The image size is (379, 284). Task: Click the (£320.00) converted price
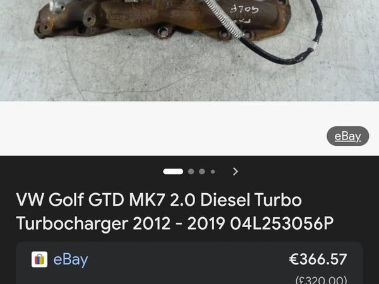322,280
